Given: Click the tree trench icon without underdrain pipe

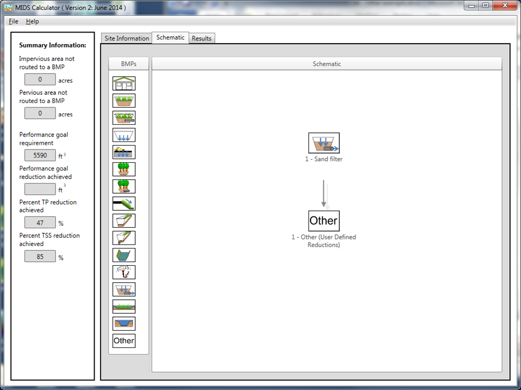Looking at the screenshot, I should pos(124,169).
